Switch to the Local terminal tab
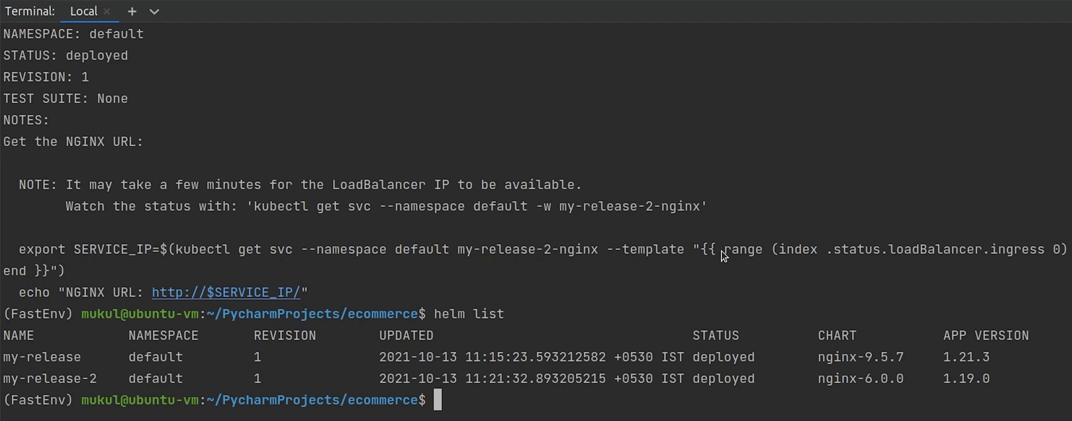 [x=83, y=12]
